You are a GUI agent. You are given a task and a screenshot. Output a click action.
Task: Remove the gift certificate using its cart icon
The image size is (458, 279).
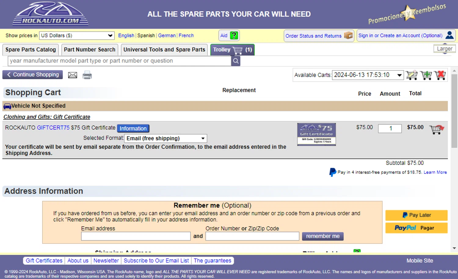pos(436,129)
